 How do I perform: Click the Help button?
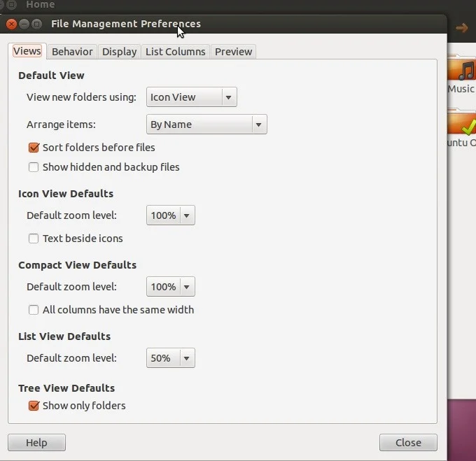click(x=36, y=443)
